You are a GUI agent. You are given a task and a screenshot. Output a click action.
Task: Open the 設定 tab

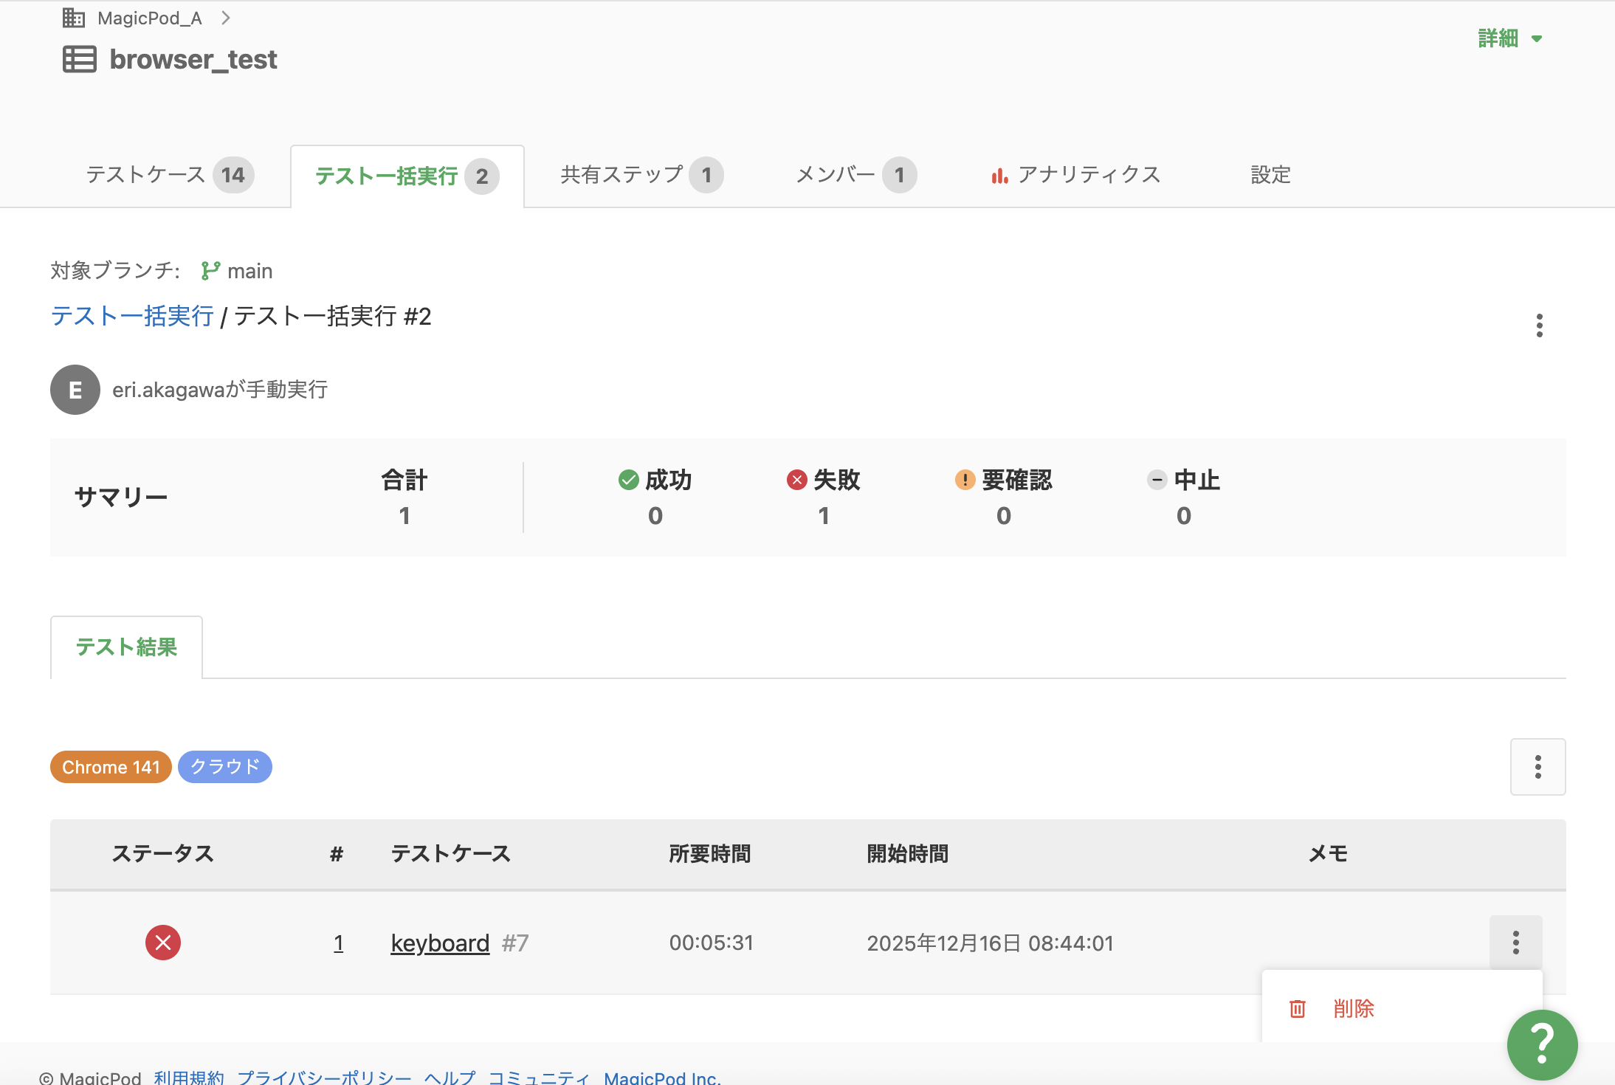1270,175
